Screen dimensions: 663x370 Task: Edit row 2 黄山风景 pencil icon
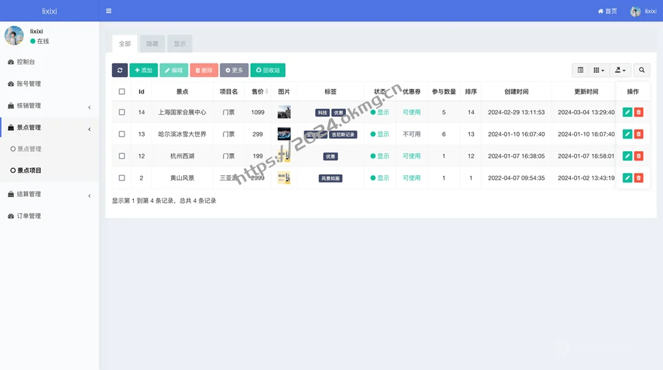click(627, 178)
